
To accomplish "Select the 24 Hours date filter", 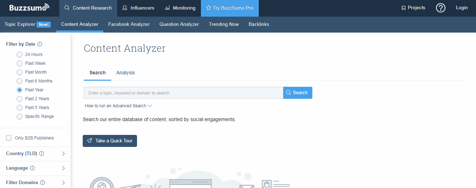I will click(20, 55).
